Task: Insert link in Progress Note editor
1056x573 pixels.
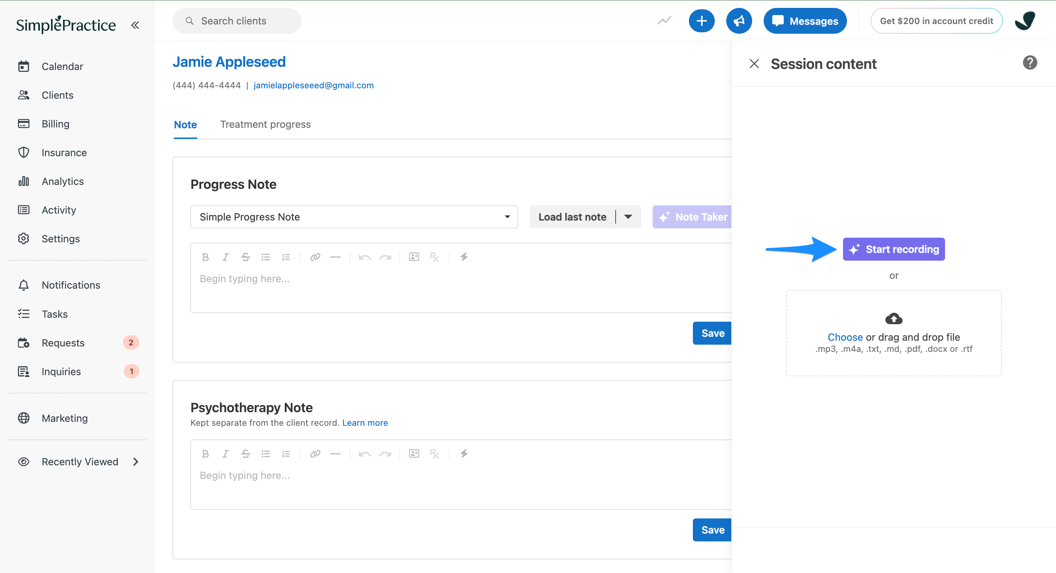Action: pyautogui.click(x=315, y=257)
